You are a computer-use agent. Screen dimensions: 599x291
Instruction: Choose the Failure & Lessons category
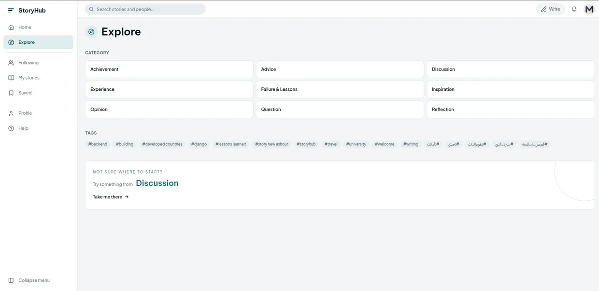tap(340, 89)
